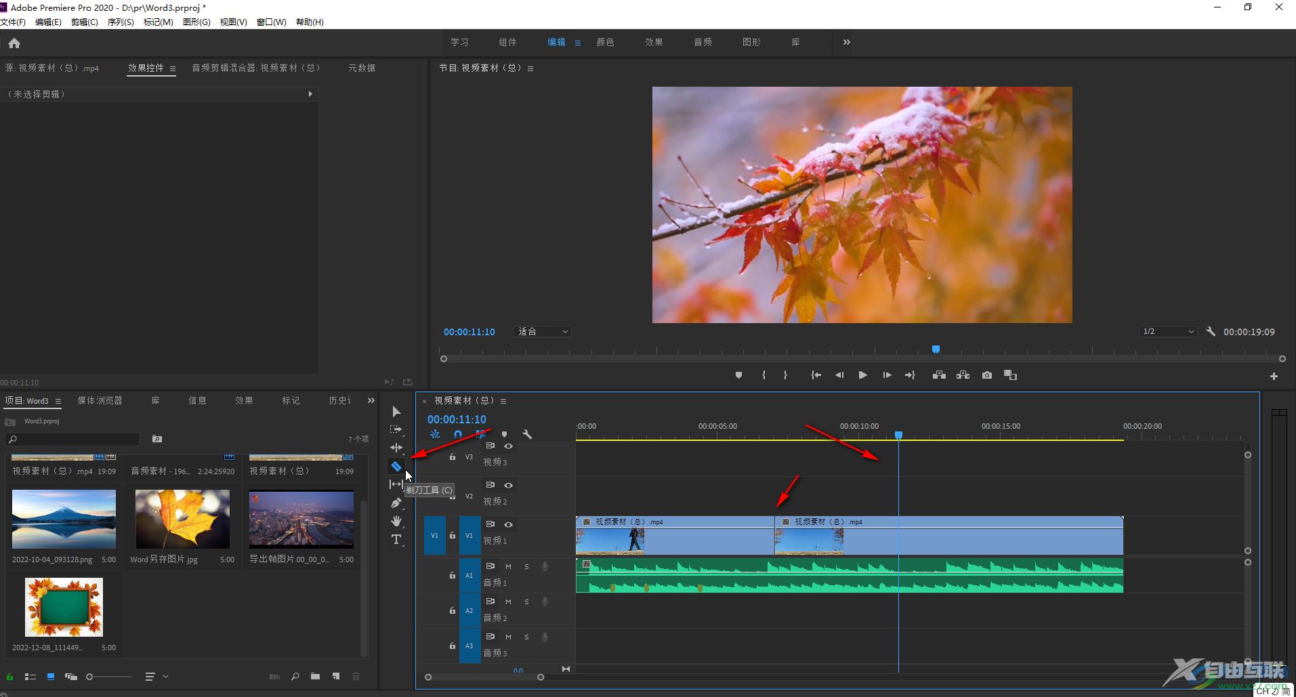Open the 文件(F) menu
The height and width of the screenshot is (697, 1296).
[x=14, y=22]
